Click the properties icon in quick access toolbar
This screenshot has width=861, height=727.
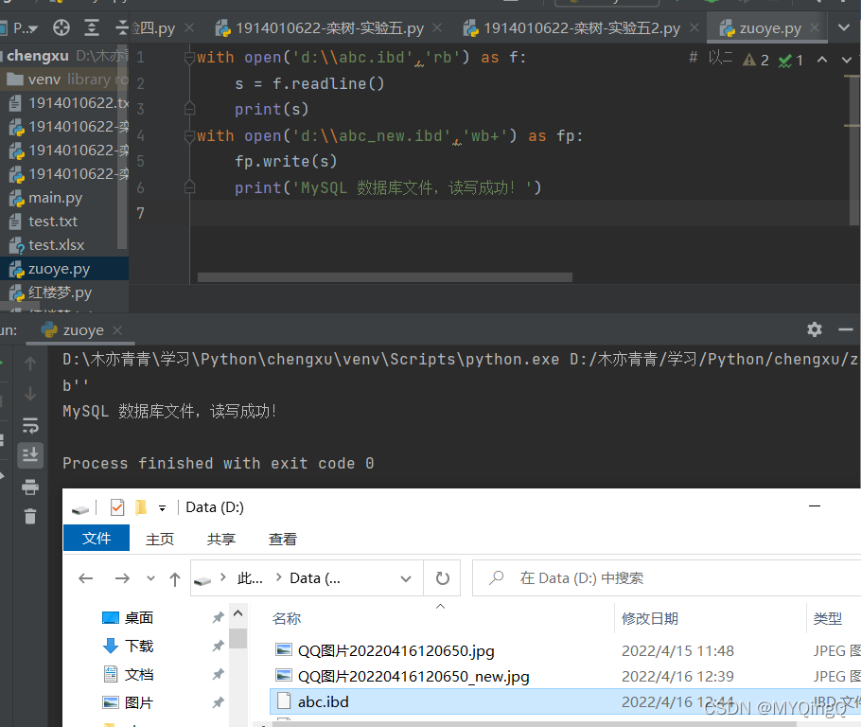pyautogui.click(x=117, y=507)
